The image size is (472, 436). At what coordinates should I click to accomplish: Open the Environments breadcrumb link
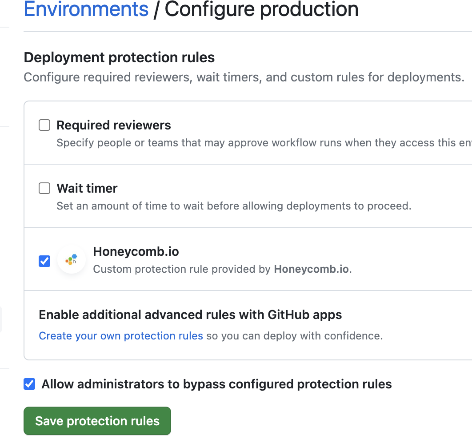(x=86, y=9)
